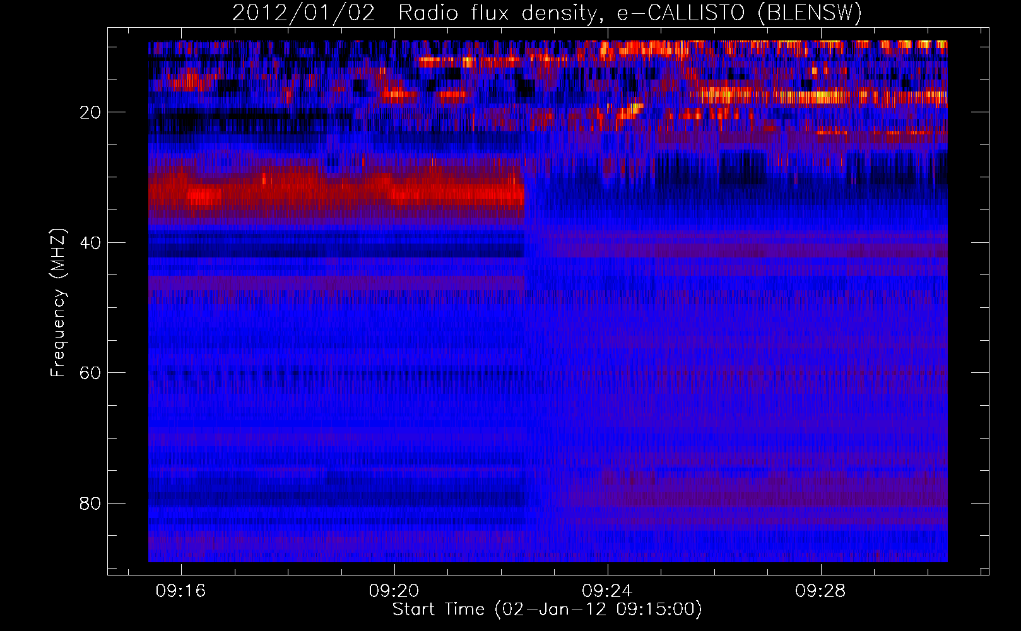Select the 09:28 time tick label
The height and width of the screenshot is (631, 1021).
pos(820,591)
